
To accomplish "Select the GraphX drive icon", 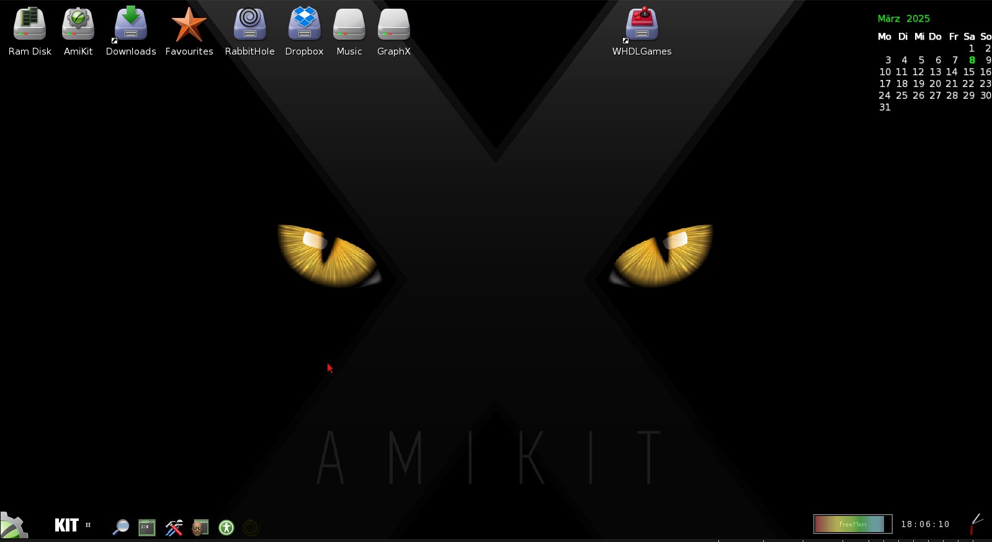I will [x=393, y=25].
